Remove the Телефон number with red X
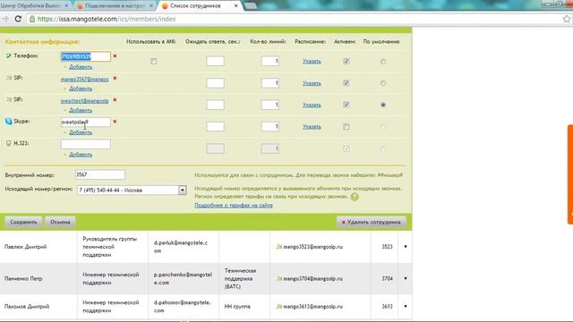The height and width of the screenshot is (322, 573). click(x=115, y=55)
